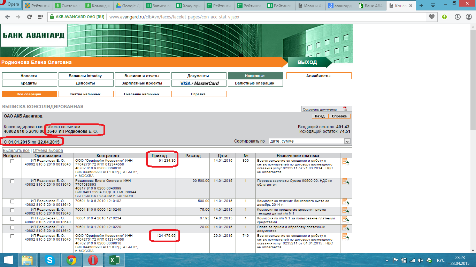This screenshot has width=476, height=267.
Task: Open the Speed Dial grid
Action: [41, 17]
